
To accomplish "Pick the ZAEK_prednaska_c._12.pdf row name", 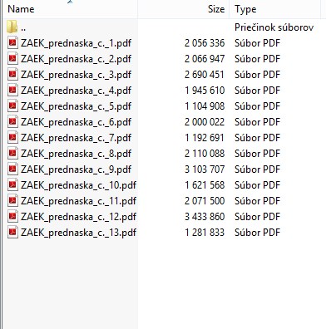I will pos(78,217).
